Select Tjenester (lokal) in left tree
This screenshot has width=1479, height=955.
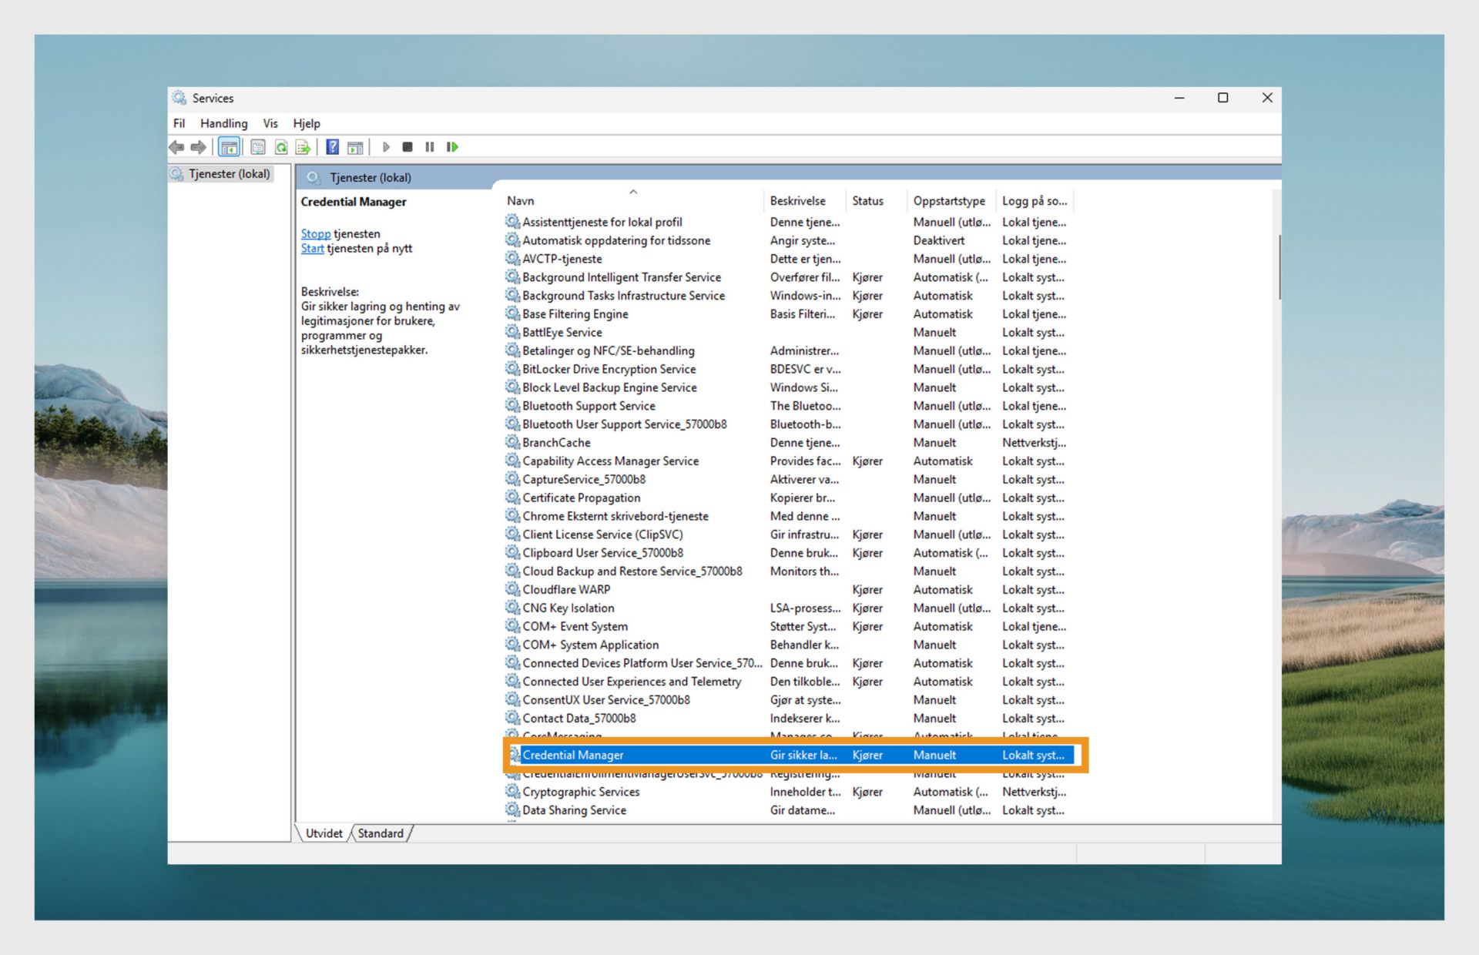point(229,174)
